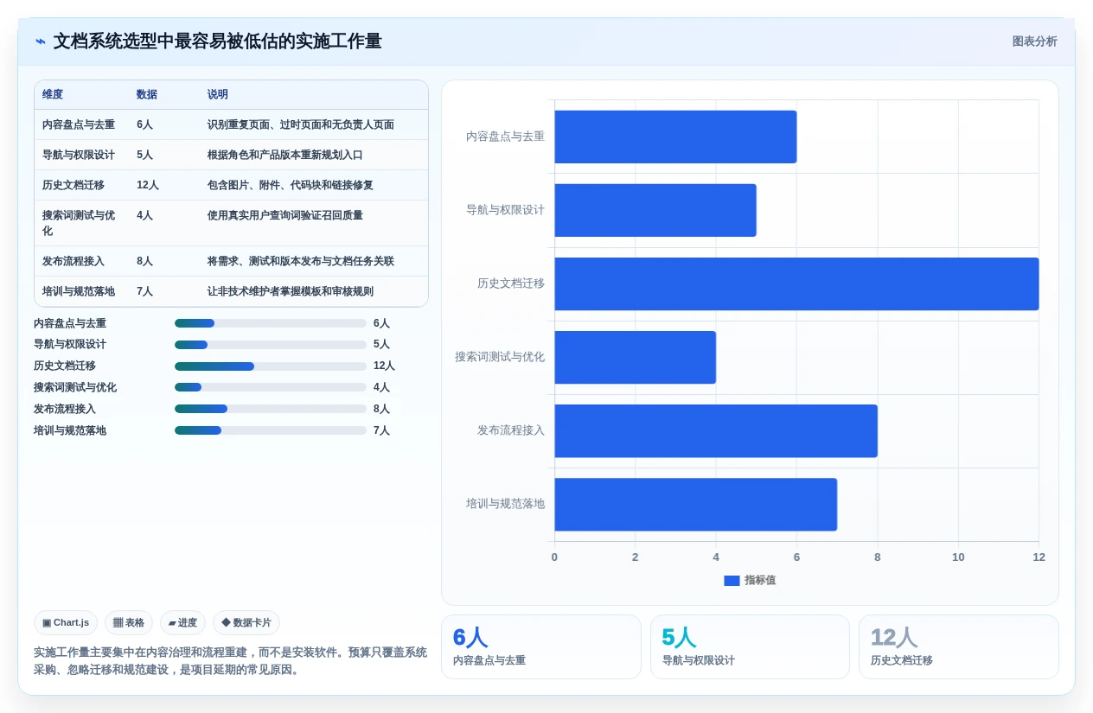1093x713 pixels.
Task: Click the 发布流程接入 chart bar
Action: point(716,430)
